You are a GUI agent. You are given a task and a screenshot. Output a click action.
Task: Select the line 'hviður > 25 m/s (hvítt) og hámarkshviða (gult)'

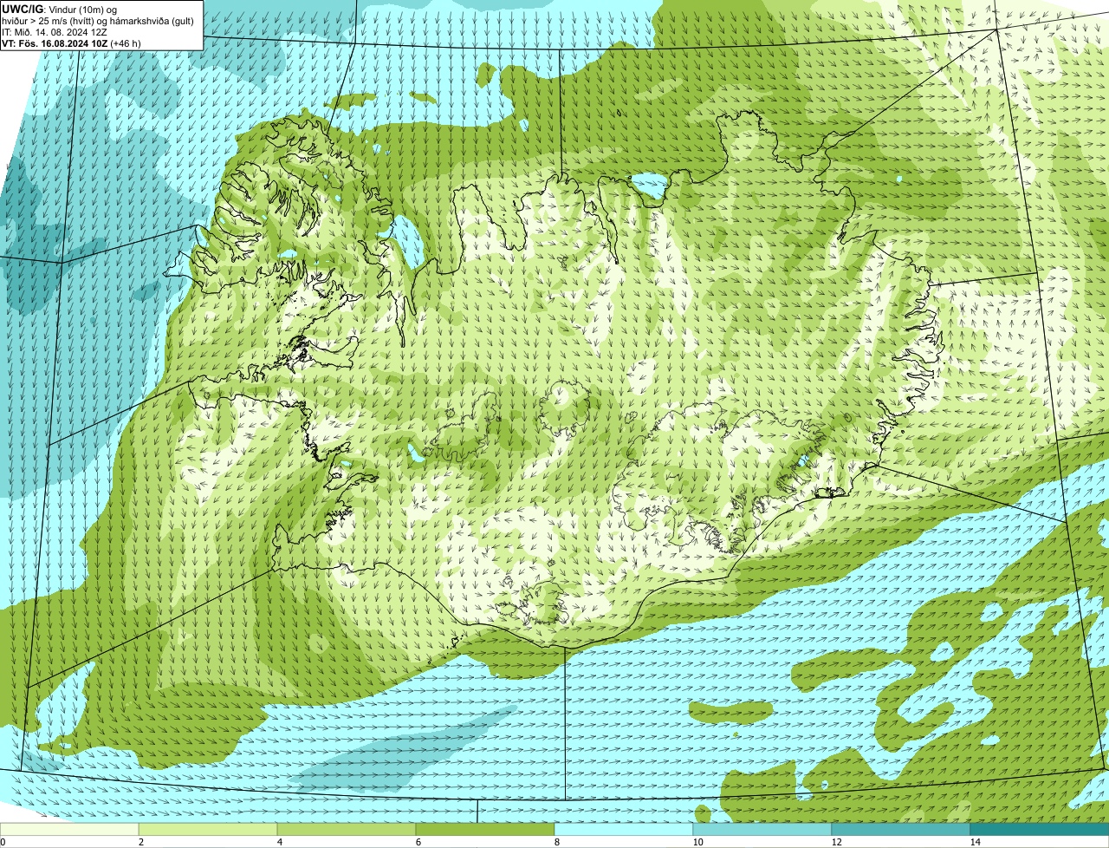click(x=98, y=20)
